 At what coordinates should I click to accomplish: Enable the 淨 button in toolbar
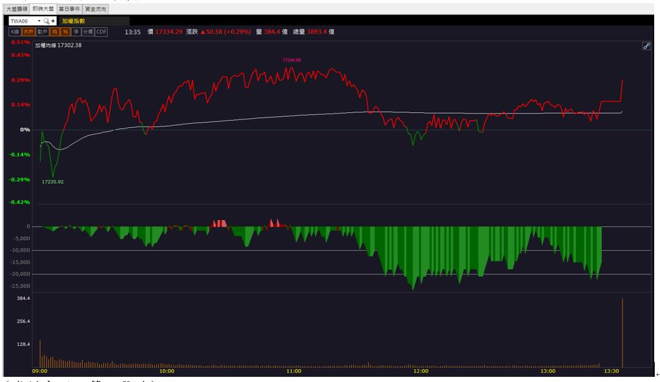pyautogui.click(x=76, y=32)
